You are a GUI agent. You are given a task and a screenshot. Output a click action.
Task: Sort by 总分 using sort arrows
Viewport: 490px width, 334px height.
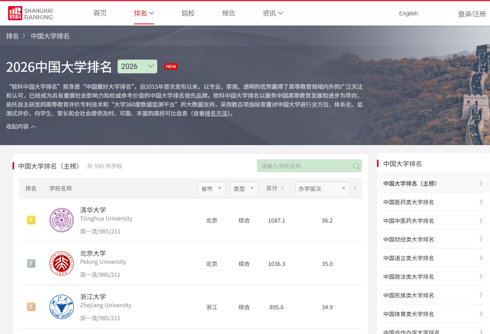[282, 188]
